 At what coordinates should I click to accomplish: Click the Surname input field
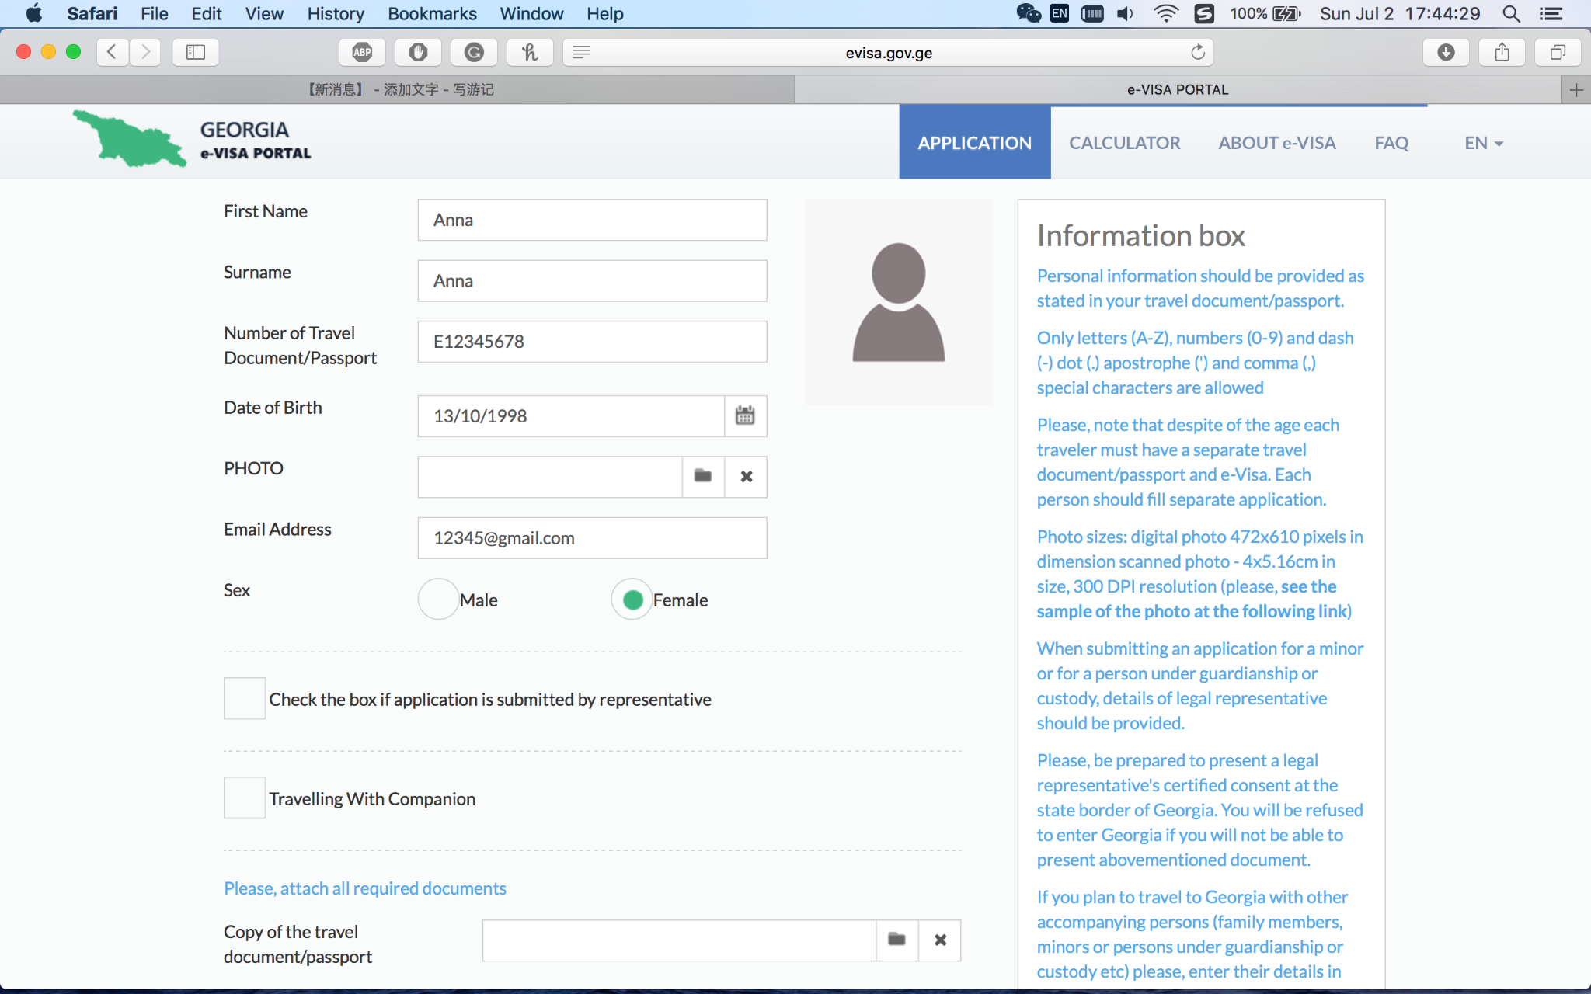pos(592,280)
